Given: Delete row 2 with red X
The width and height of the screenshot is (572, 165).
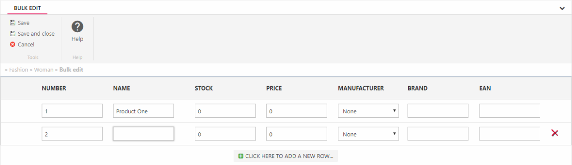Looking at the screenshot, I should (555, 133).
